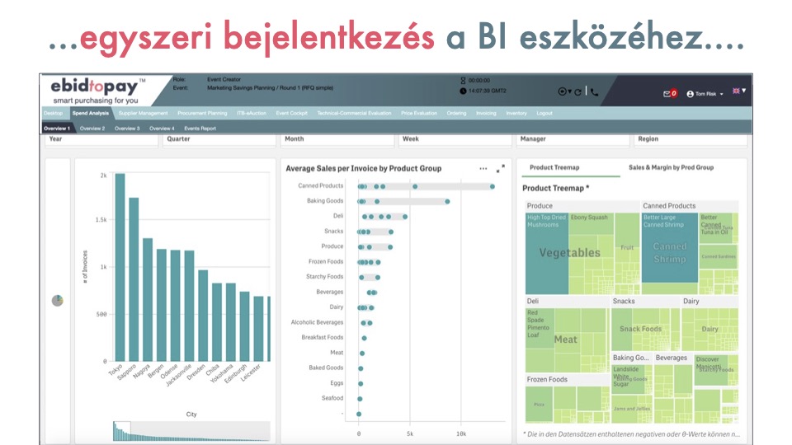Open the Overview 2 sheet tab
This screenshot has width=792, height=445.
click(x=92, y=129)
